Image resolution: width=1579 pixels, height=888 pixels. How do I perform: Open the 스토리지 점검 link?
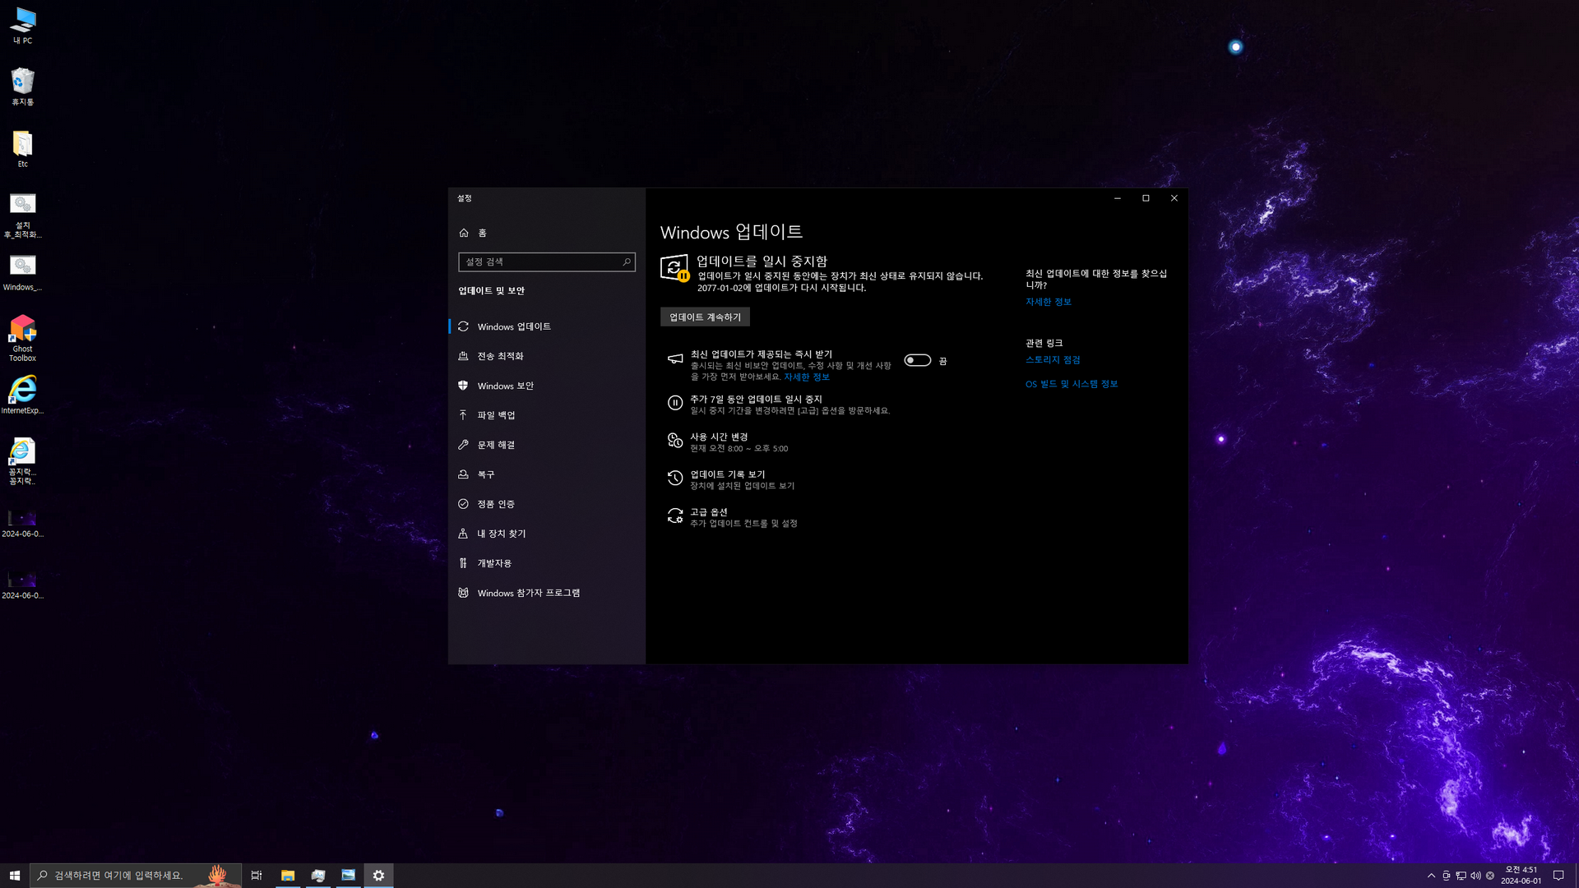[x=1052, y=360]
